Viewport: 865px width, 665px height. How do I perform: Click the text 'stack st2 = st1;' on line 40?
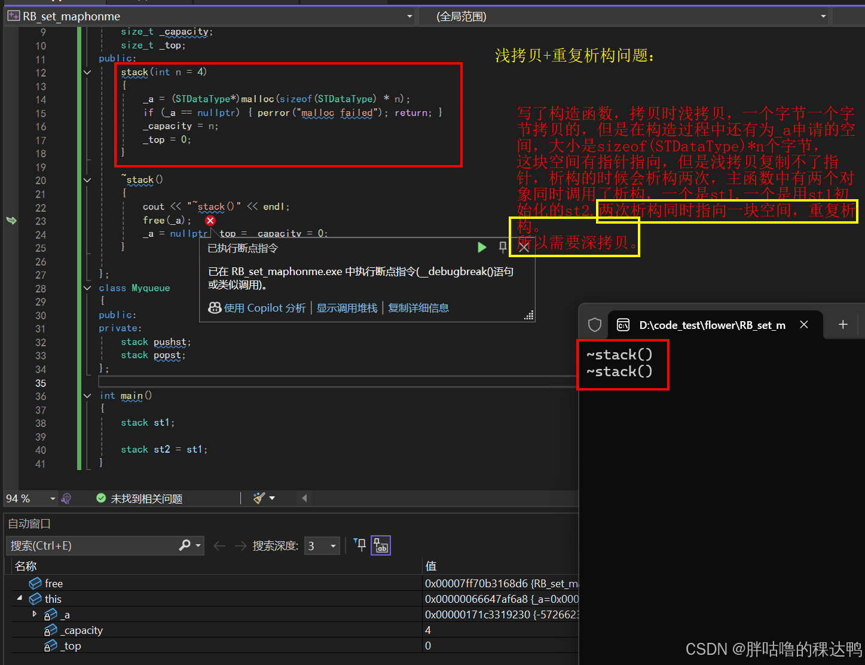click(x=164, y=450)
